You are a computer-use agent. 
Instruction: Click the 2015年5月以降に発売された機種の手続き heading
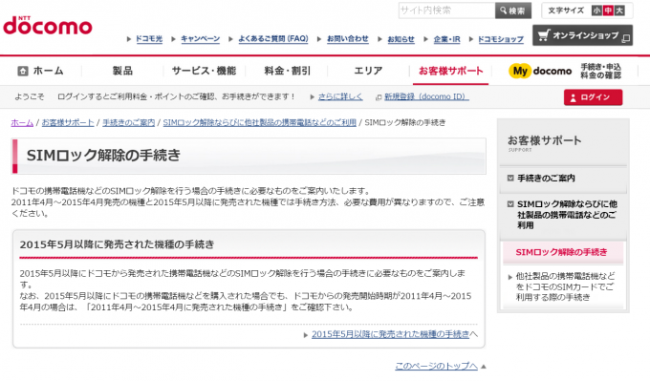click(x=117, y=244)
